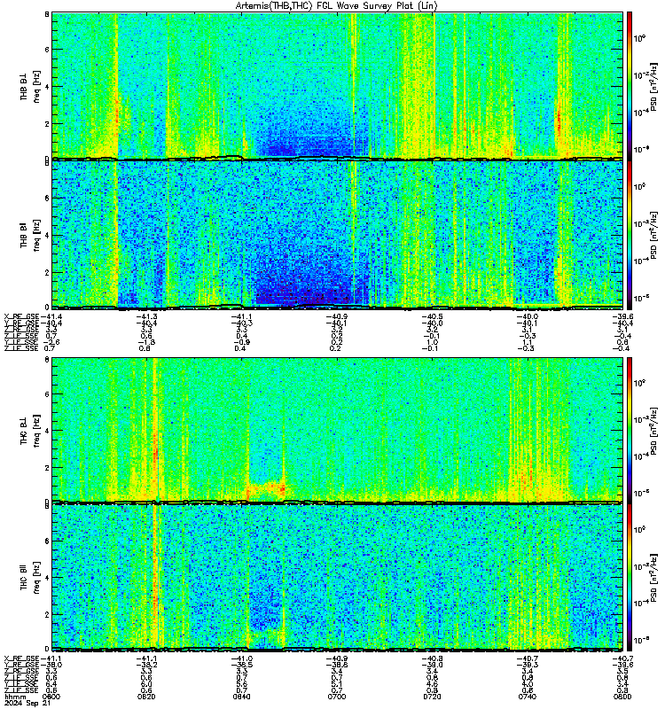Click the 0800 time tick label

(x=622, y=697)
